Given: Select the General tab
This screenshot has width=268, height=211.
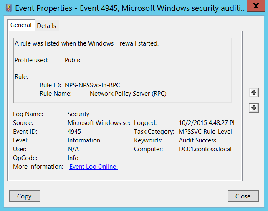Looking at the screenshot, I should tap(21, 25).
